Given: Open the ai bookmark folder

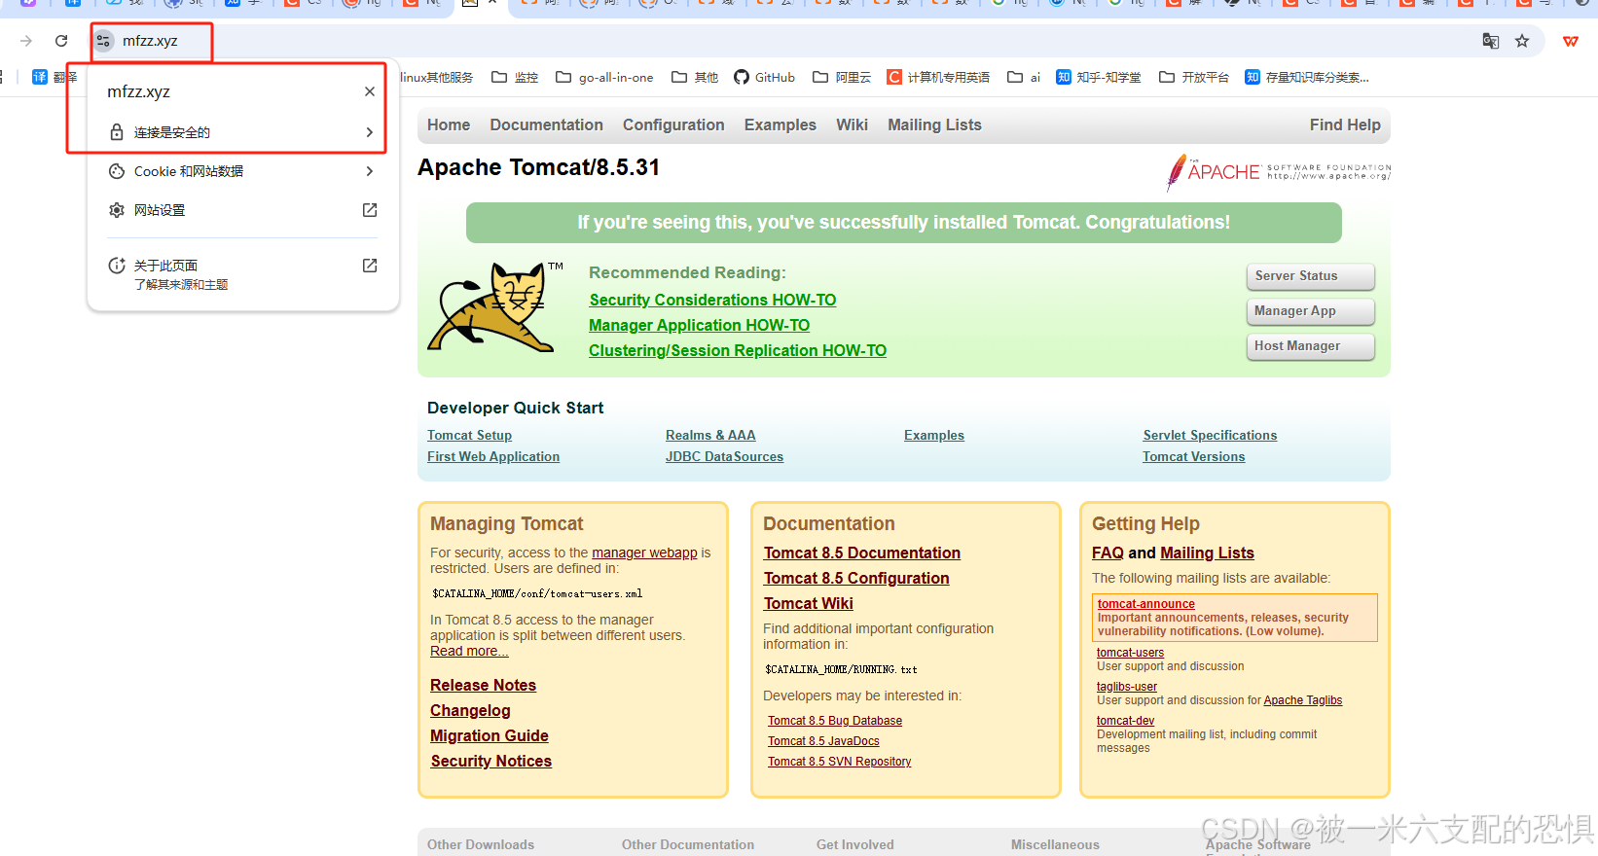Looking at the screenshot, I should click(x=1024, y=78).
